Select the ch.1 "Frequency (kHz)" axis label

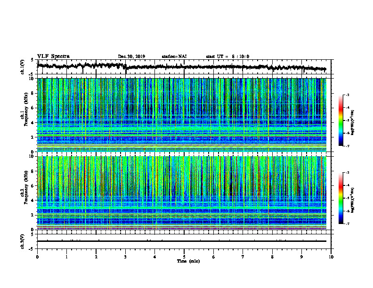tap(26, 109)
